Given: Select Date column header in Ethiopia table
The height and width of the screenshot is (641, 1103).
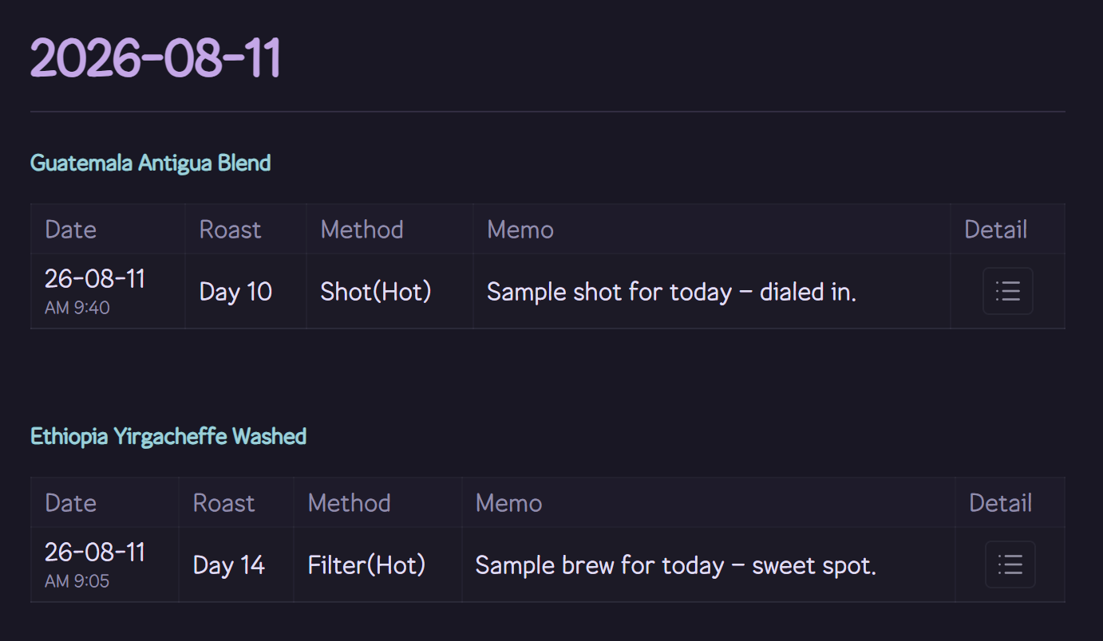Looking at the screenshot, I should click(70, 503).
